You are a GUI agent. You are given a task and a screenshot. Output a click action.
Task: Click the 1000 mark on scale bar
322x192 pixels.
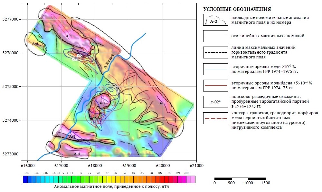click(248, 183)
